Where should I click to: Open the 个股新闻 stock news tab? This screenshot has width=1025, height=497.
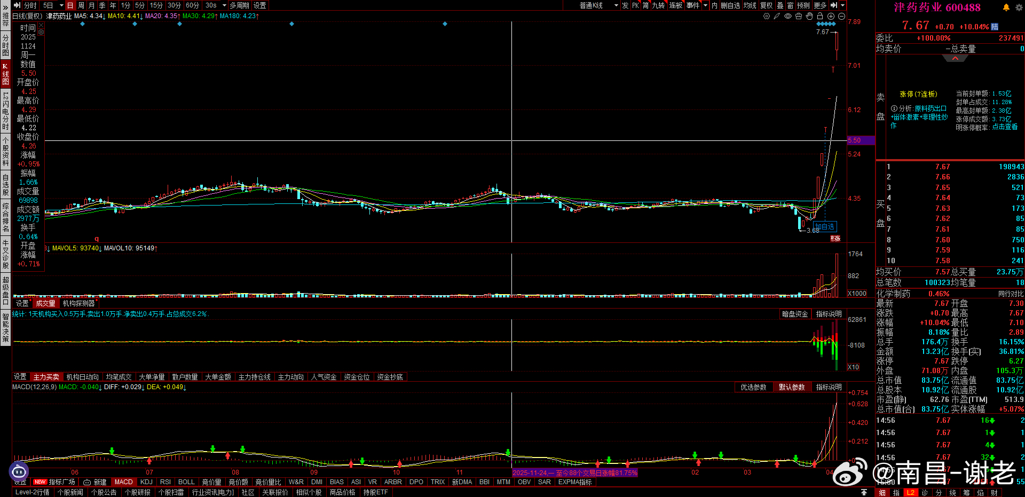70,492
